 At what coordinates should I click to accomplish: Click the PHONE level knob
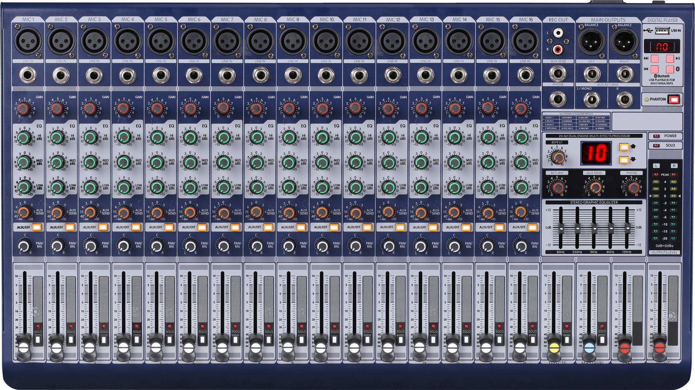pos(633,187)
